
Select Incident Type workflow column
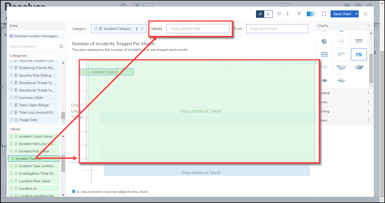[x=34, y=166]
